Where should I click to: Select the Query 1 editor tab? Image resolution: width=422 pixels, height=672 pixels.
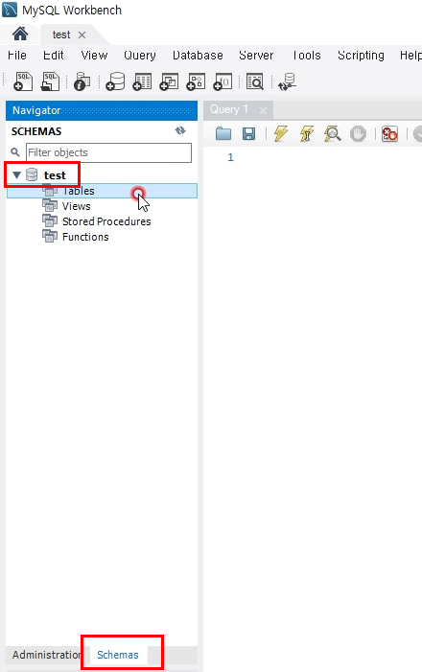click(229, 109)
